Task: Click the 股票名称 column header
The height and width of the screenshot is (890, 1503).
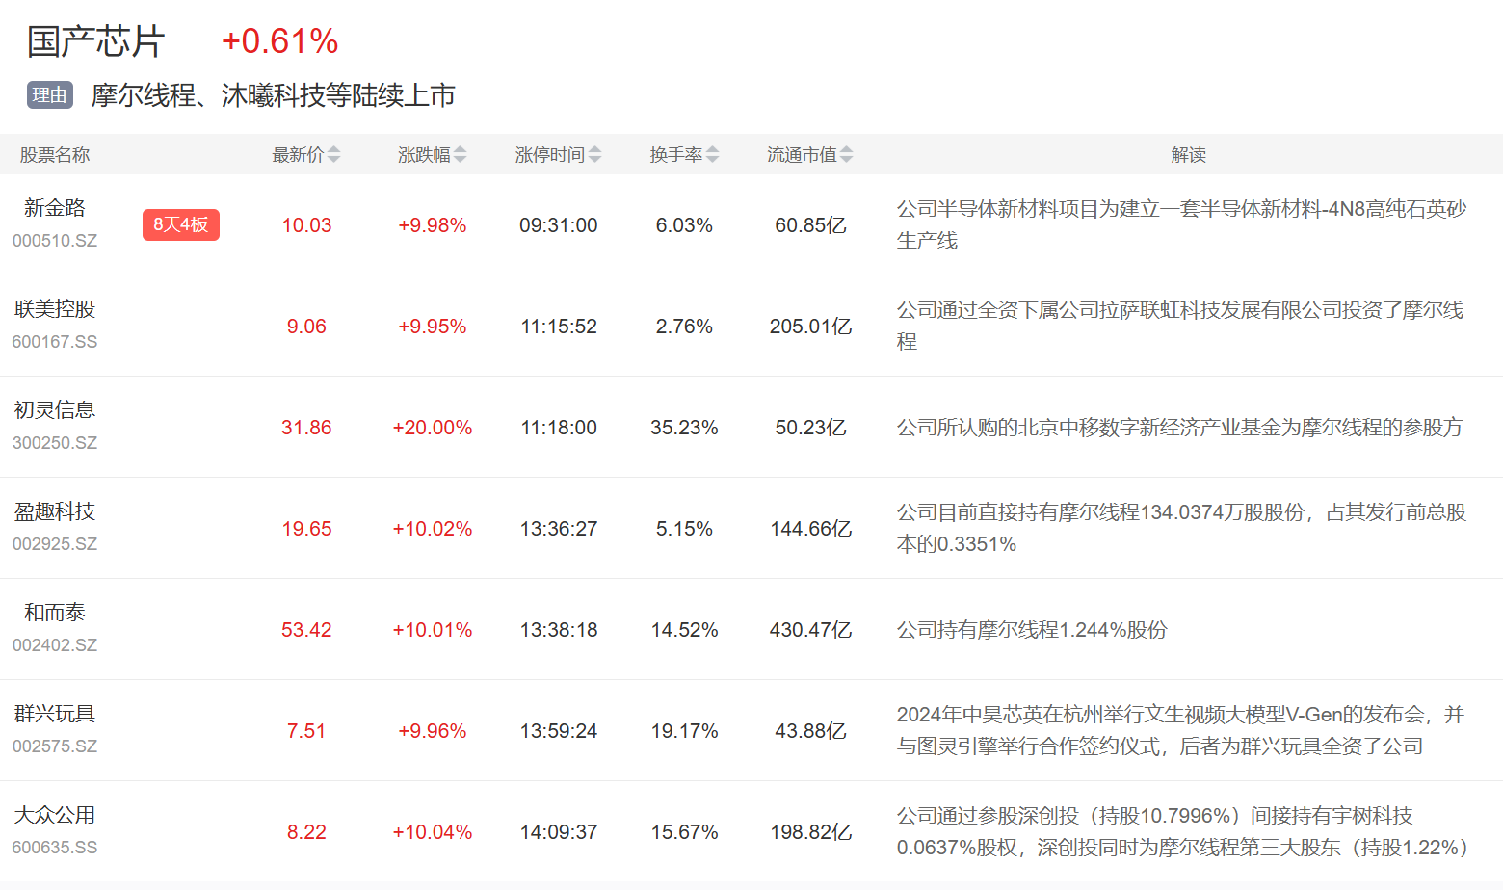Action: click(x=55, y=155)
